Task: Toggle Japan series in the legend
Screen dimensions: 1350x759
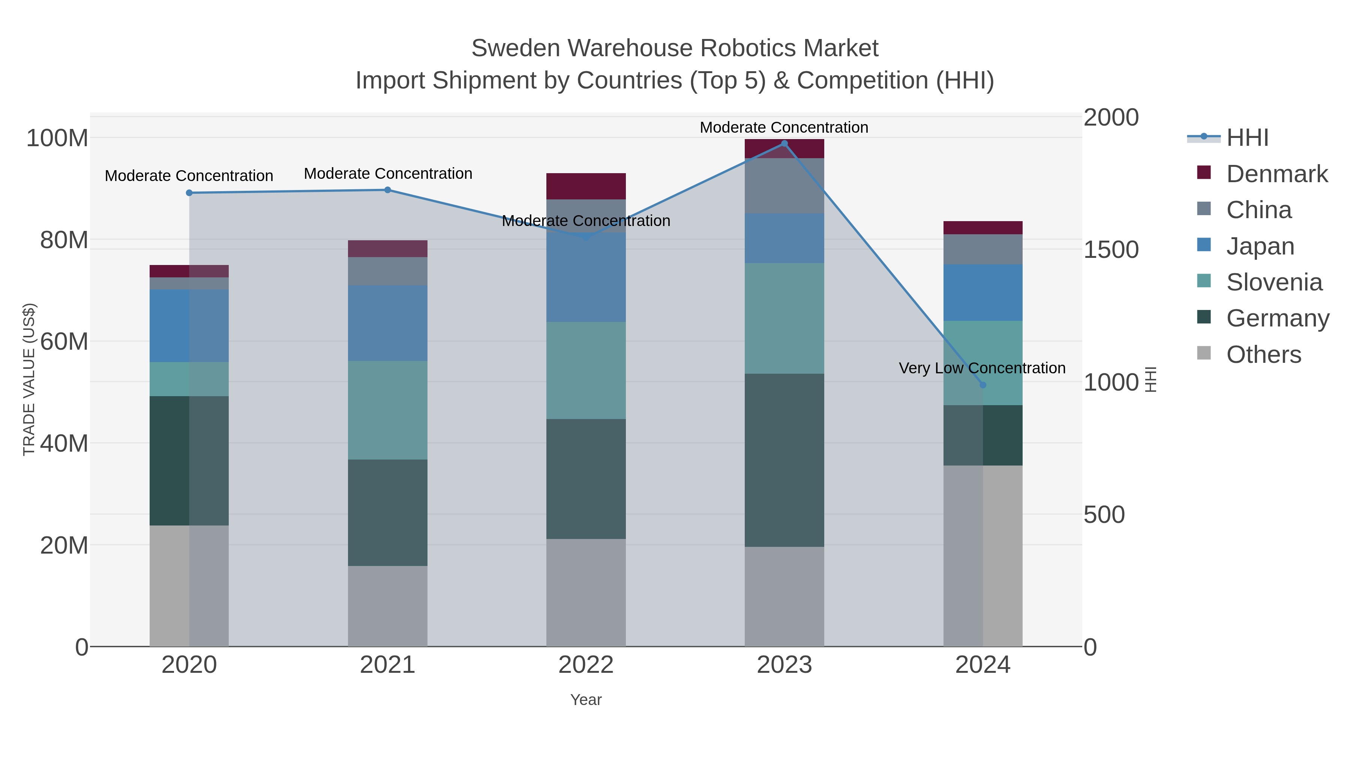Action: click(1246, 246)
